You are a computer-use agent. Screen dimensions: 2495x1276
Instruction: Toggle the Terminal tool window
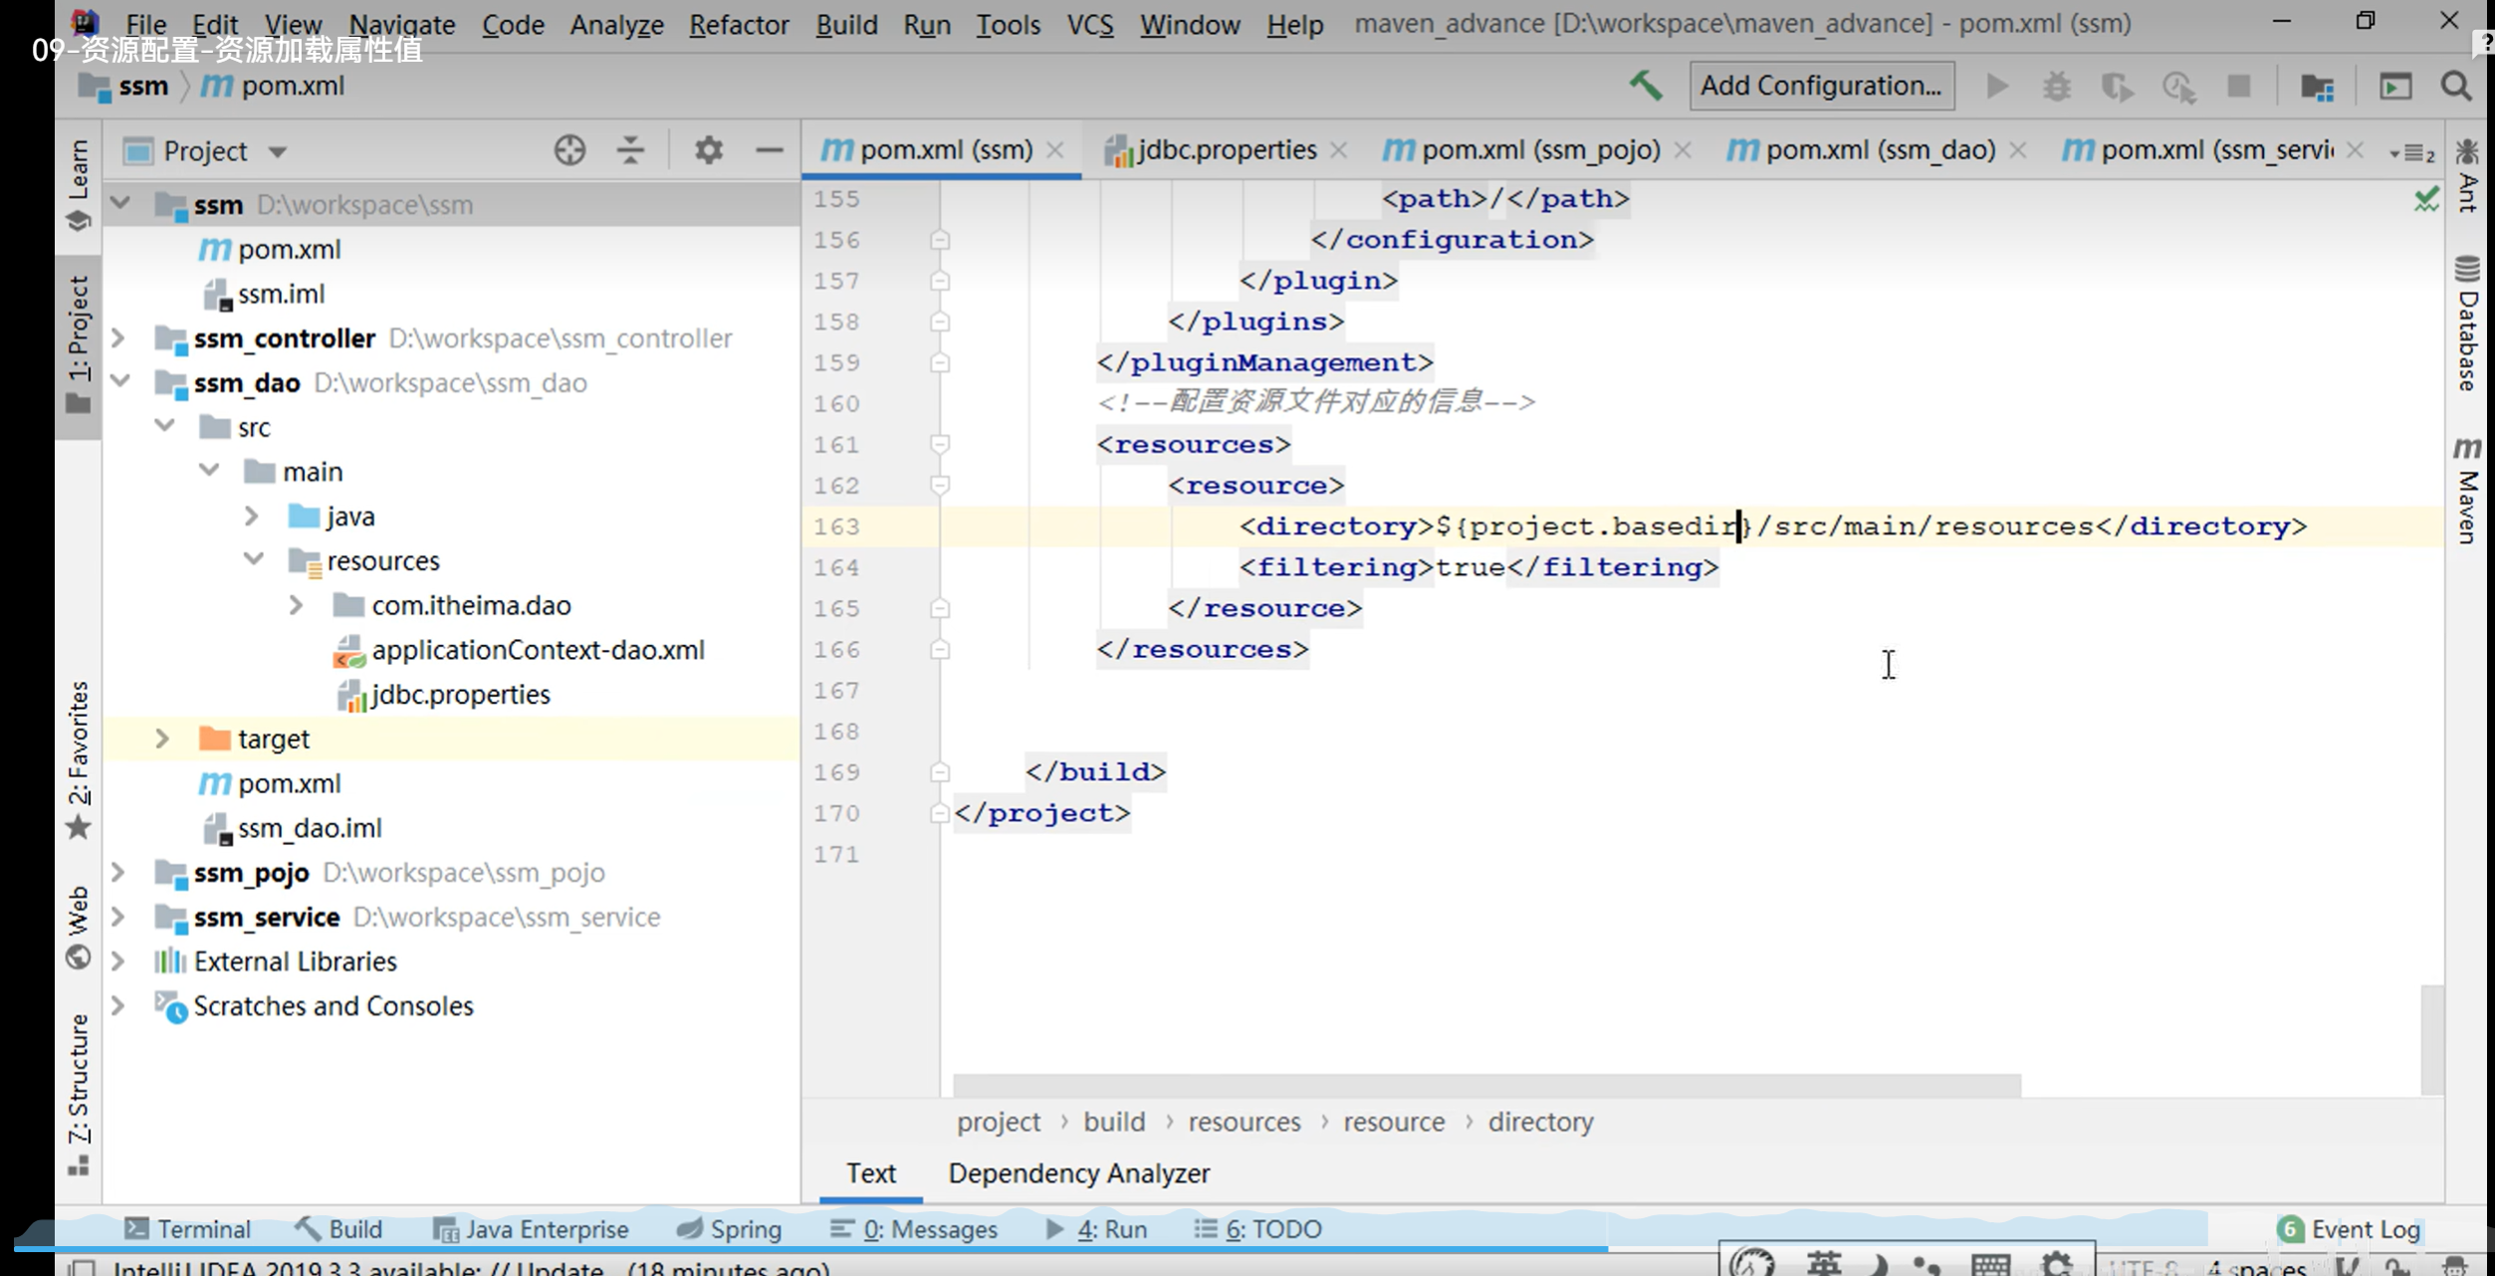point(187,1229)
